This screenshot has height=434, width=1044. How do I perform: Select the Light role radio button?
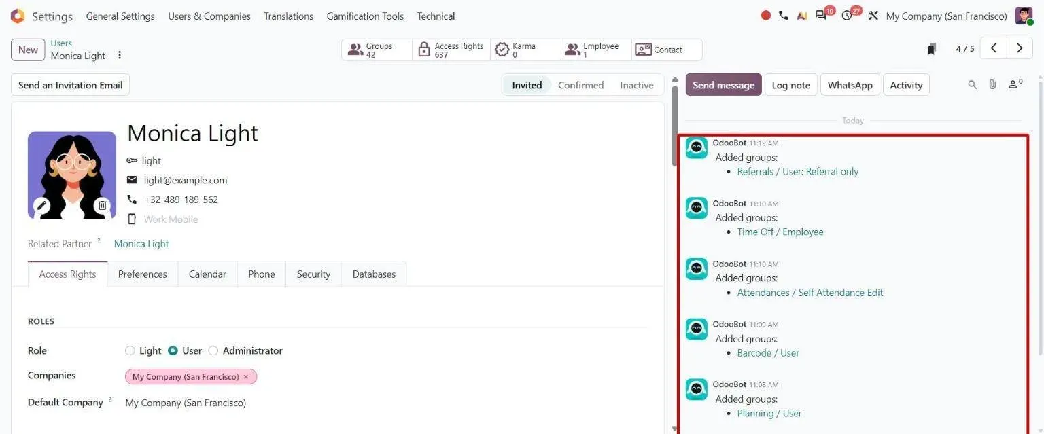click(130, 350)
